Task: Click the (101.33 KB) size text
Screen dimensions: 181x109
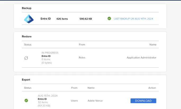Action: pos(44,106)
